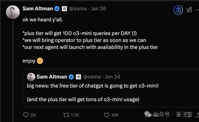Screen dimensions: 199x122
Task: Click blue verified badge beside top Sam Altman
Action: tap(57, 9)
